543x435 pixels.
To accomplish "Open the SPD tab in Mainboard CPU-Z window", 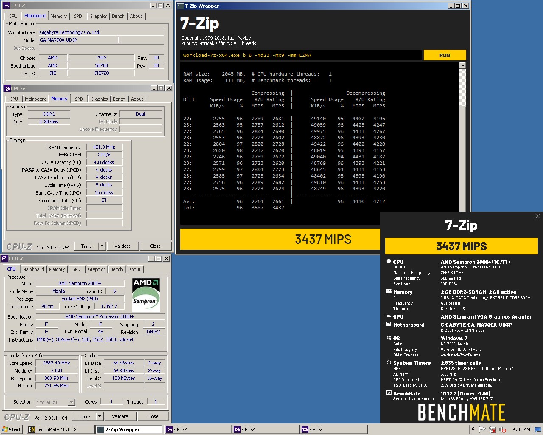I will [78, 16].
